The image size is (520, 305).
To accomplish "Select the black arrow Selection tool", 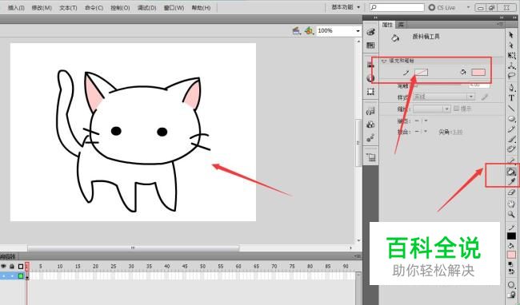I will click(511, 35).
